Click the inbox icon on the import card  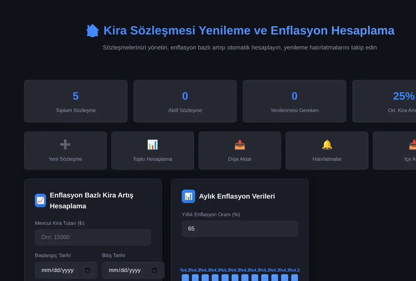[413, 144]
